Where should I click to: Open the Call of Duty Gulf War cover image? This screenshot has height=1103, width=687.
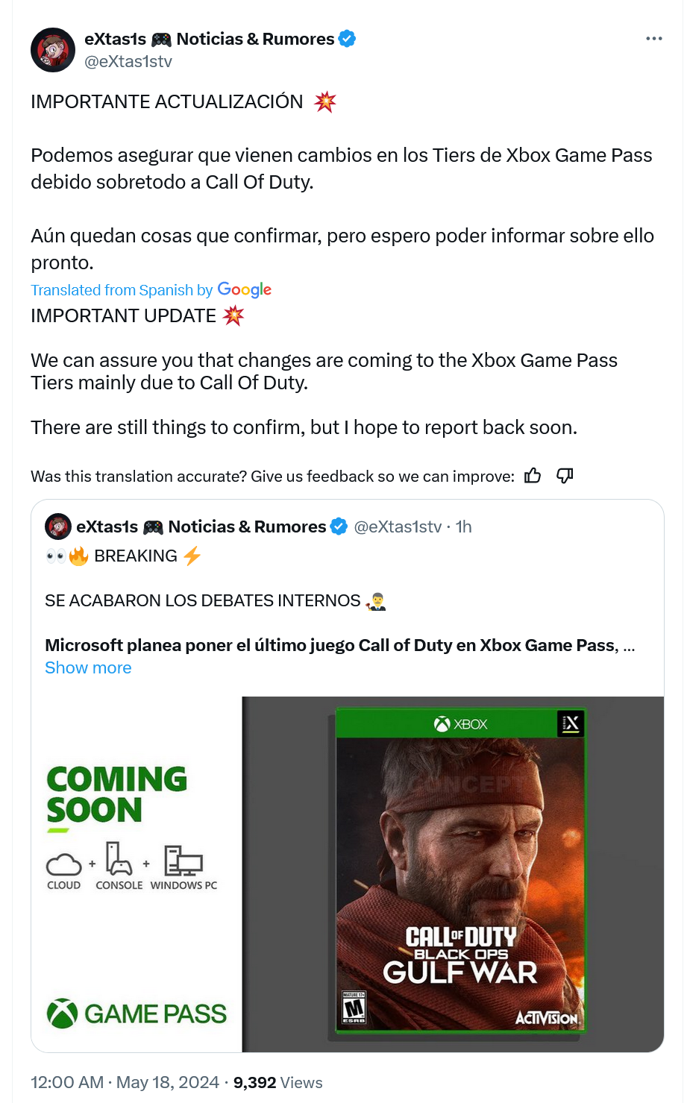coord(453,874)
